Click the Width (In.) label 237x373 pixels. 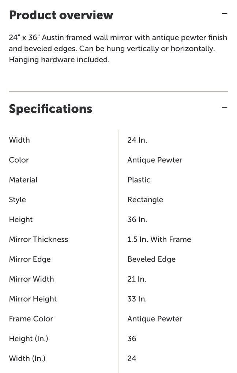(27, 358)
